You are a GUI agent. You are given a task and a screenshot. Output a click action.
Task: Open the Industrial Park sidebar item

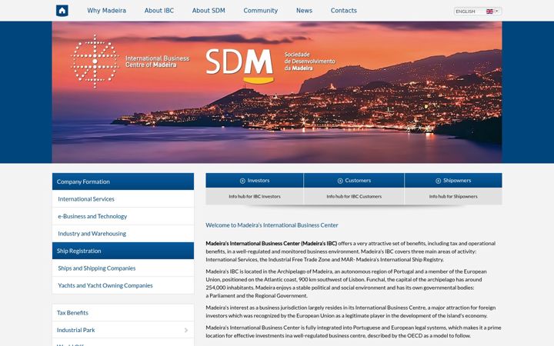(x=123, y=330)
